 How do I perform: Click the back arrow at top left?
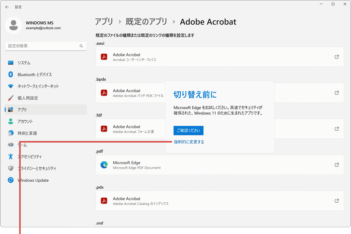[x=7, y=7]
